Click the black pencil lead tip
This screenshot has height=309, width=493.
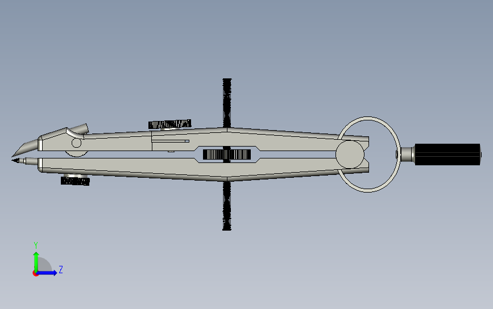[15, 161]
